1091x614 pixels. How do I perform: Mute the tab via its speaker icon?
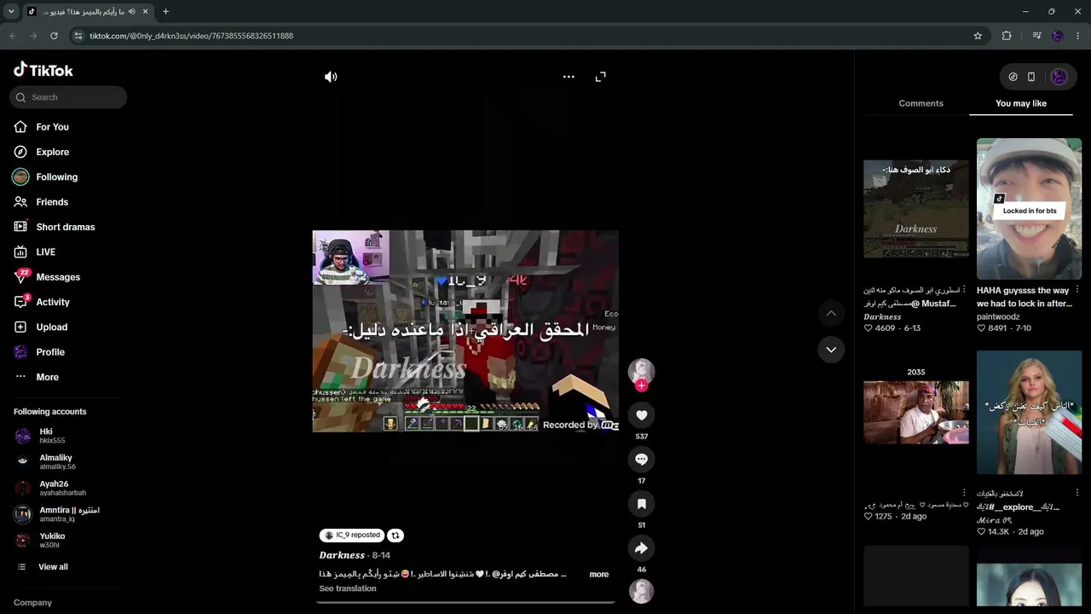[x=131, y=12]
